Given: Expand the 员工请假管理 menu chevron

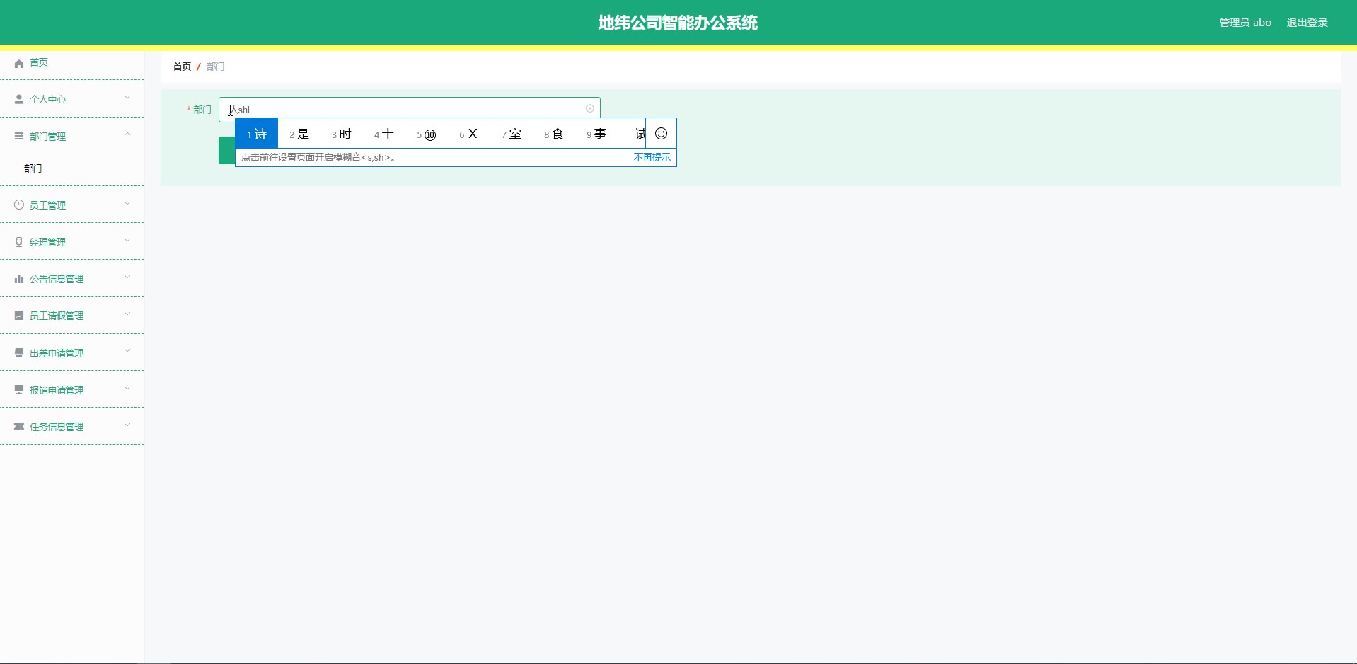Looking at the screenshot, I should [127, 314].
